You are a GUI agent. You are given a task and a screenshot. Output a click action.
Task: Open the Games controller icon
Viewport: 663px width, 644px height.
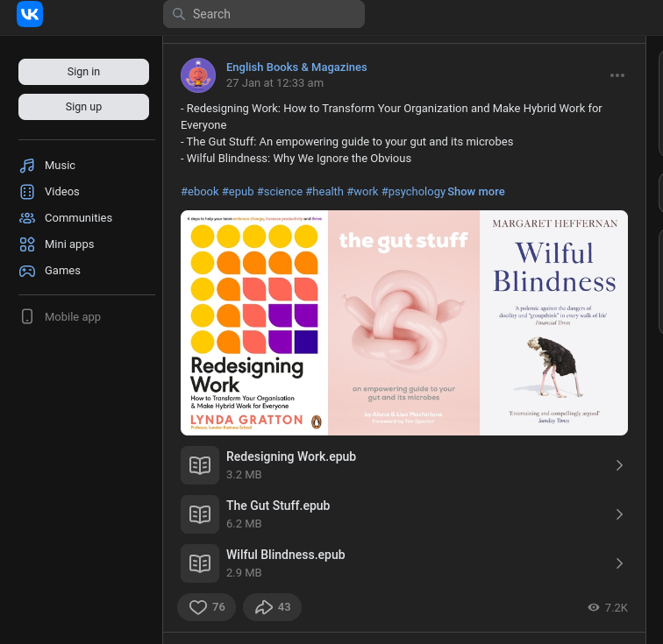tap(27, 271)
